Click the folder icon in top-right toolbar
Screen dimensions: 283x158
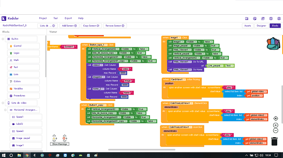pyautogui.click(x=247, y=18)
